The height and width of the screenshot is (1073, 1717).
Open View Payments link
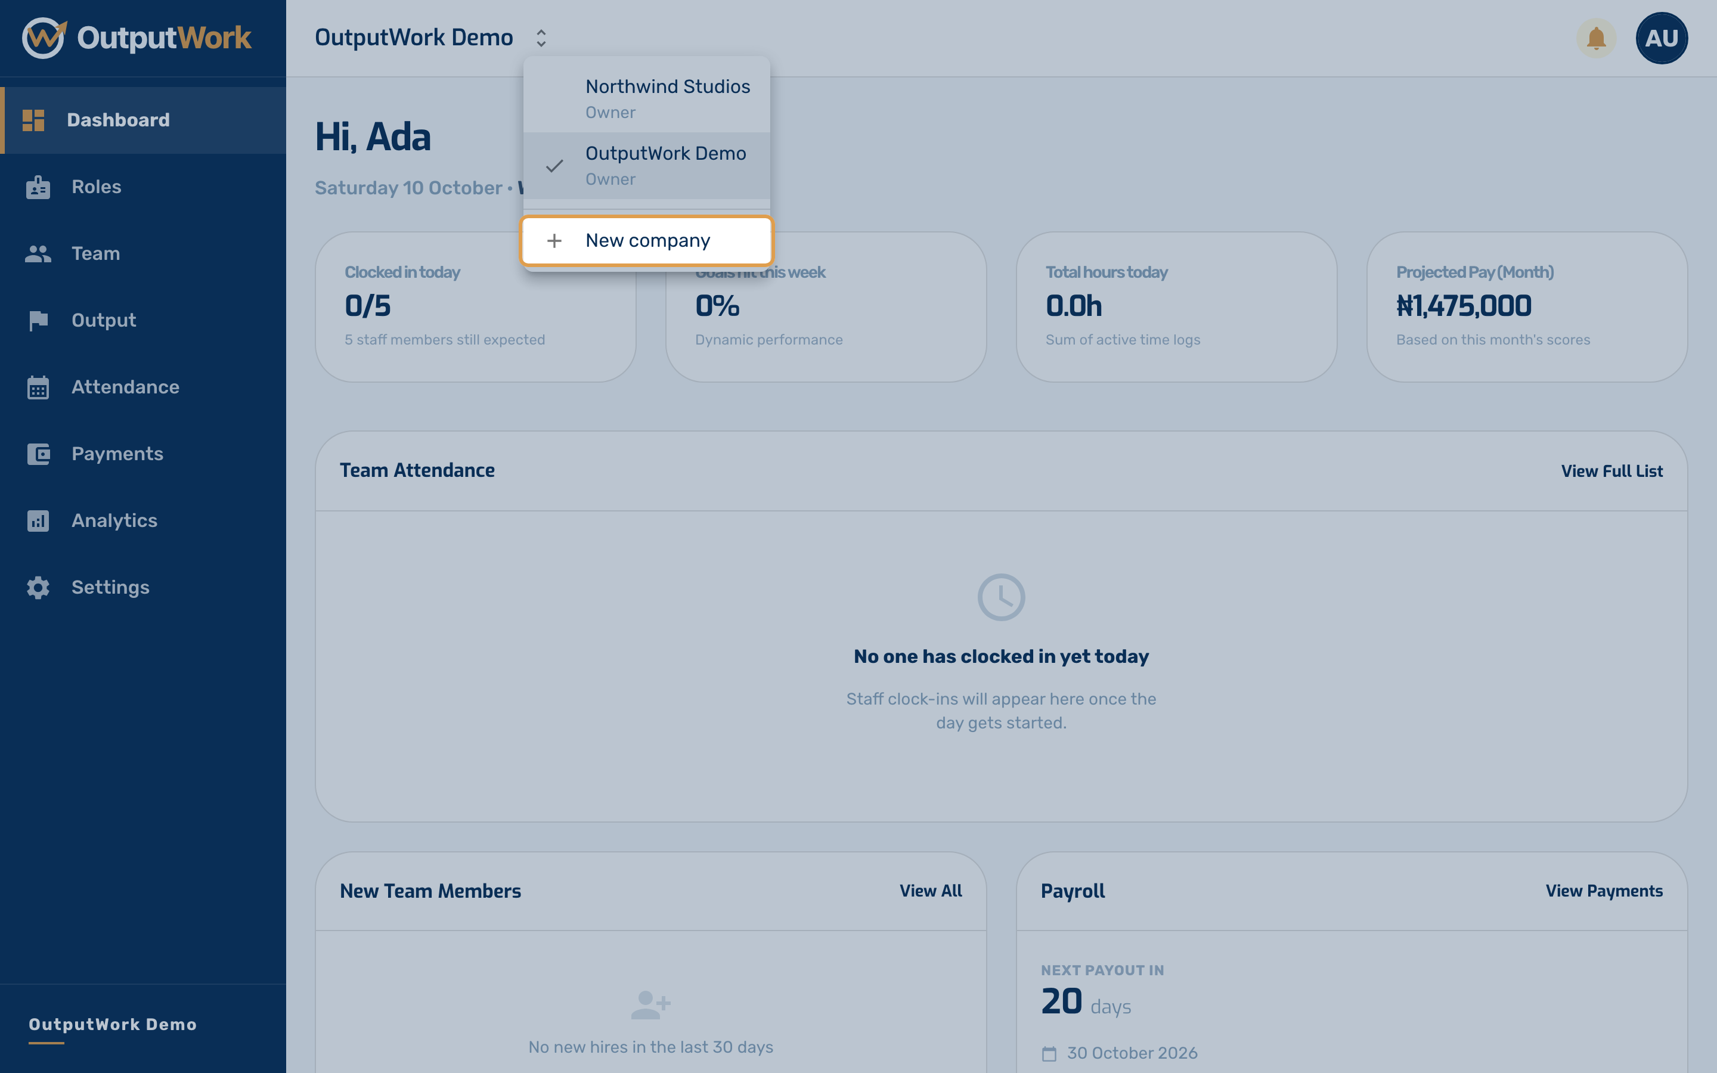coord(1604,891)
